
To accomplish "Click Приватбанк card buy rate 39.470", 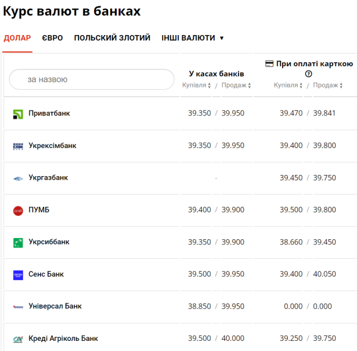I will [291, 113].
